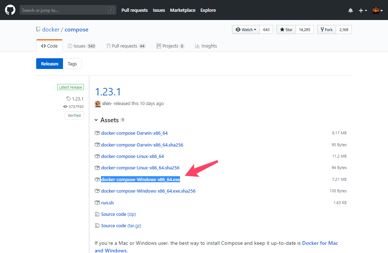The height and width of the screenshot is (253, 388).
Task: Click the 643 watchers count
Action: (266, 30)
